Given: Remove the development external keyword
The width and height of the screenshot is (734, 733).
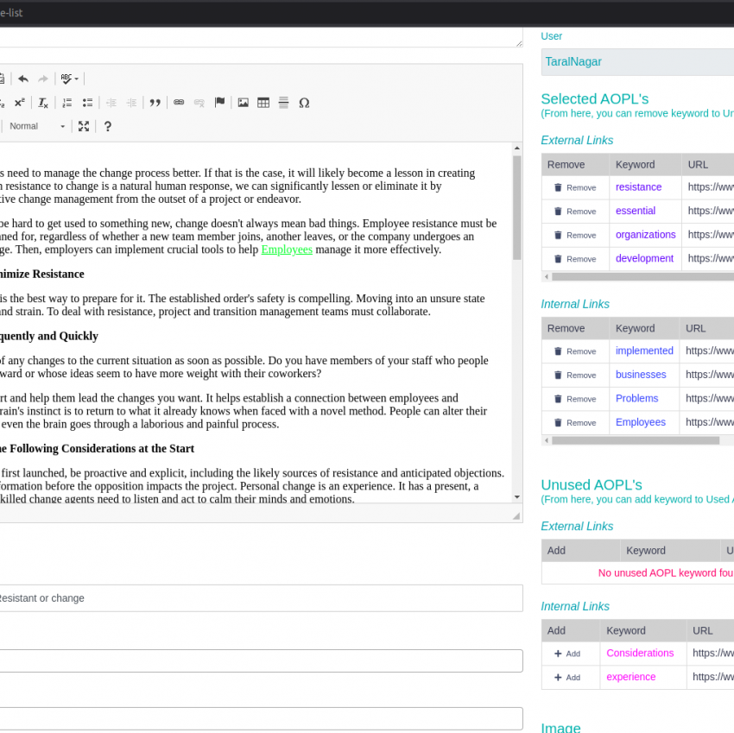Looking at the screenshot, I should coord(575,259).
